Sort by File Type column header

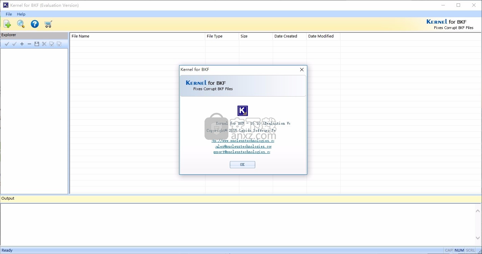tap(222, 36)
